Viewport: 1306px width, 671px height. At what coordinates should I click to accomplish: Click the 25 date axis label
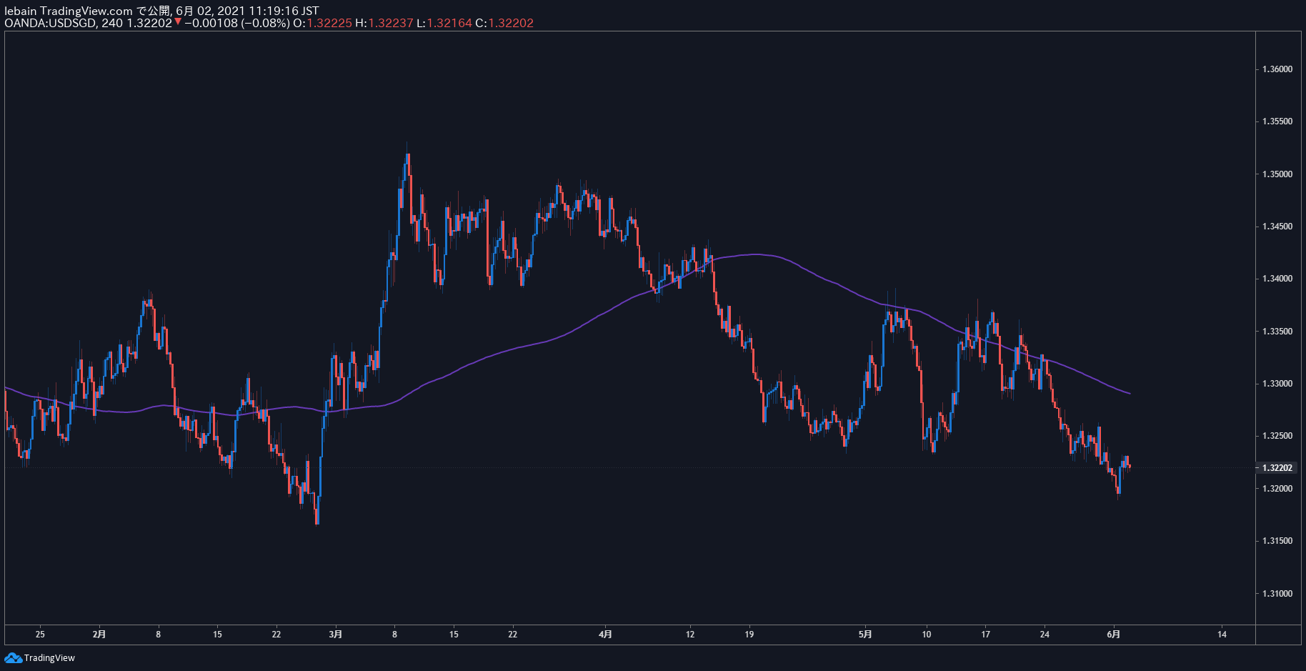[40, 634]
